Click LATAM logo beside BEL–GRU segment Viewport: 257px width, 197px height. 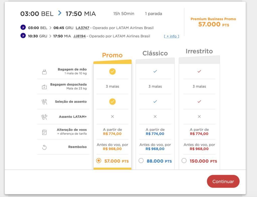pyautogui.click(x=23, y=27)
